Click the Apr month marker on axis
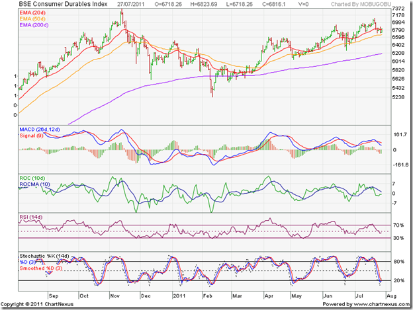 269,296
